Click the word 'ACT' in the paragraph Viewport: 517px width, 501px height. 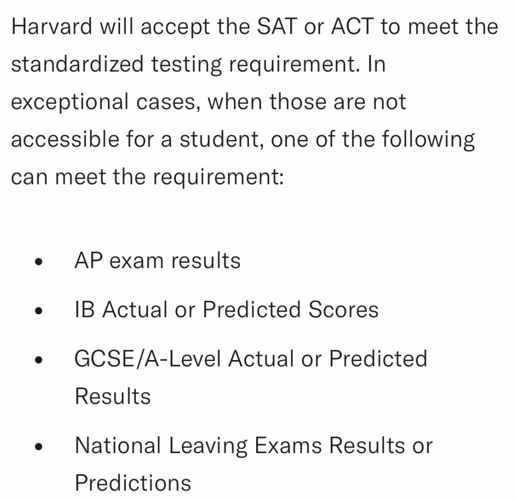tap(353, 26)
